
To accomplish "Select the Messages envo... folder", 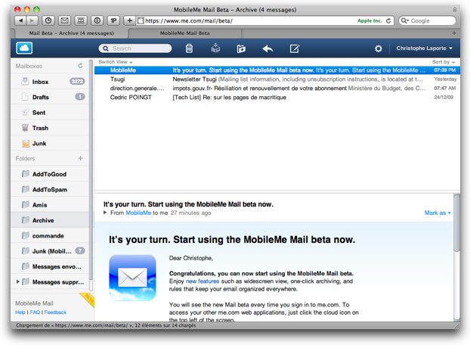I will pyautogui.click(x=50, y=266).
